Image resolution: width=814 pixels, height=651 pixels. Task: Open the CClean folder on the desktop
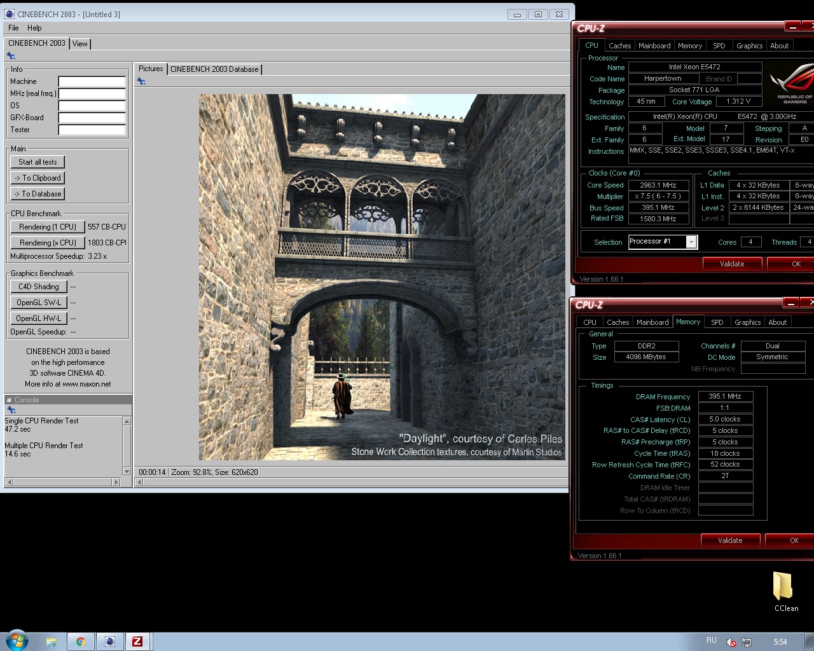click(785, 592)
